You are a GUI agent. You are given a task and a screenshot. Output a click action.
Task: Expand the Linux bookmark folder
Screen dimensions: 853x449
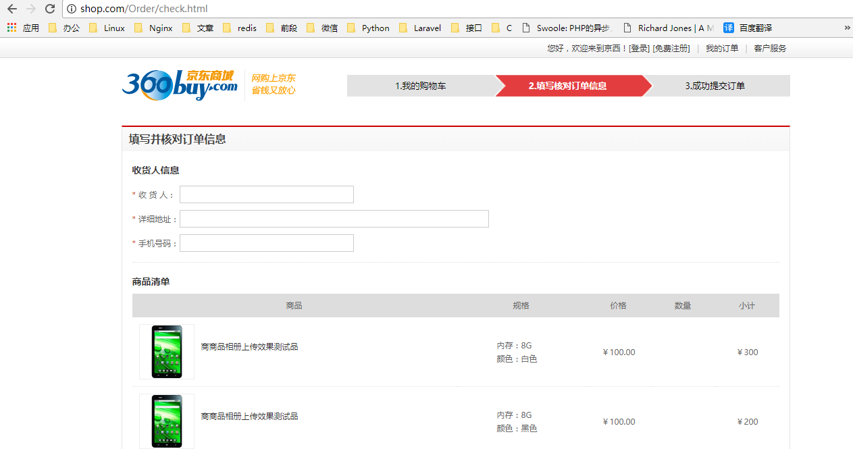coord(107,28)
